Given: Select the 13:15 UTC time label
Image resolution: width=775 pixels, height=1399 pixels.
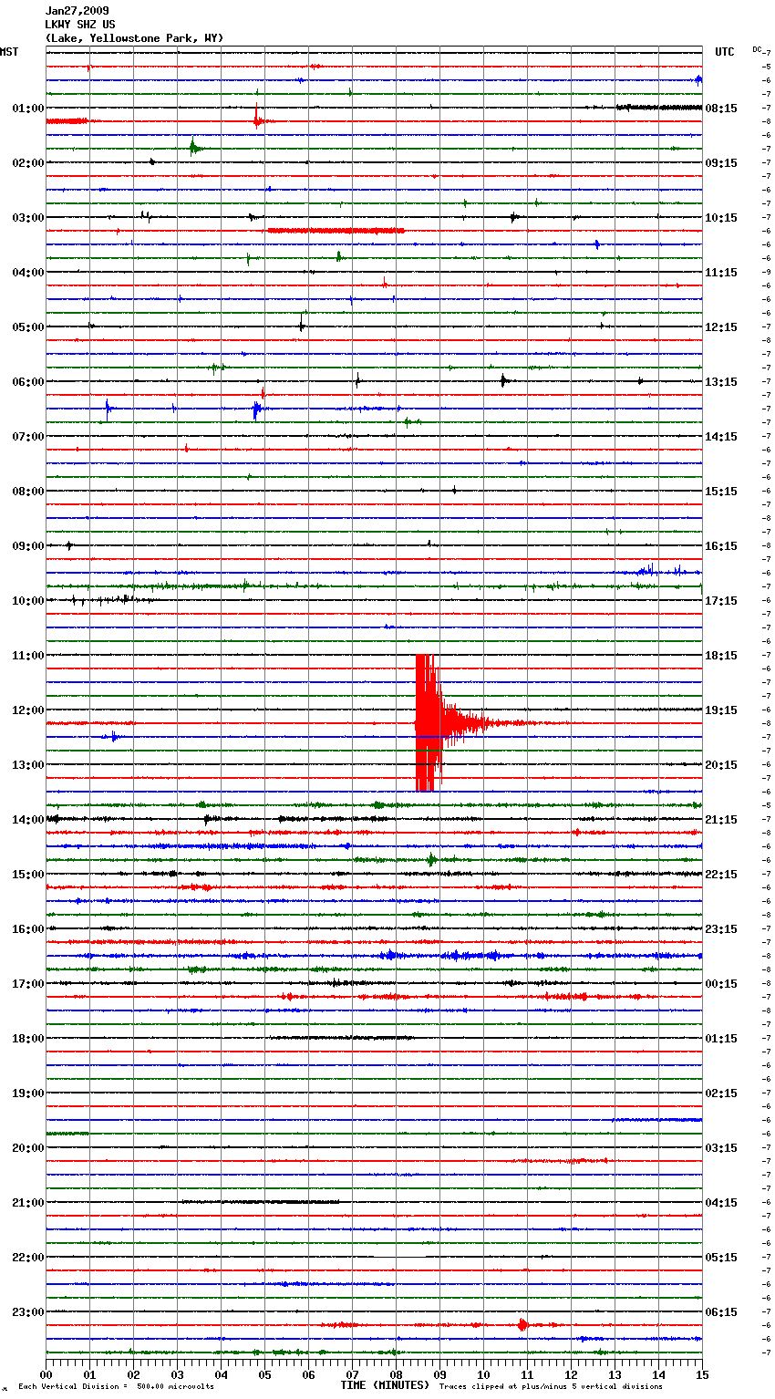Looking at the screenshot, I should point(721,382).
